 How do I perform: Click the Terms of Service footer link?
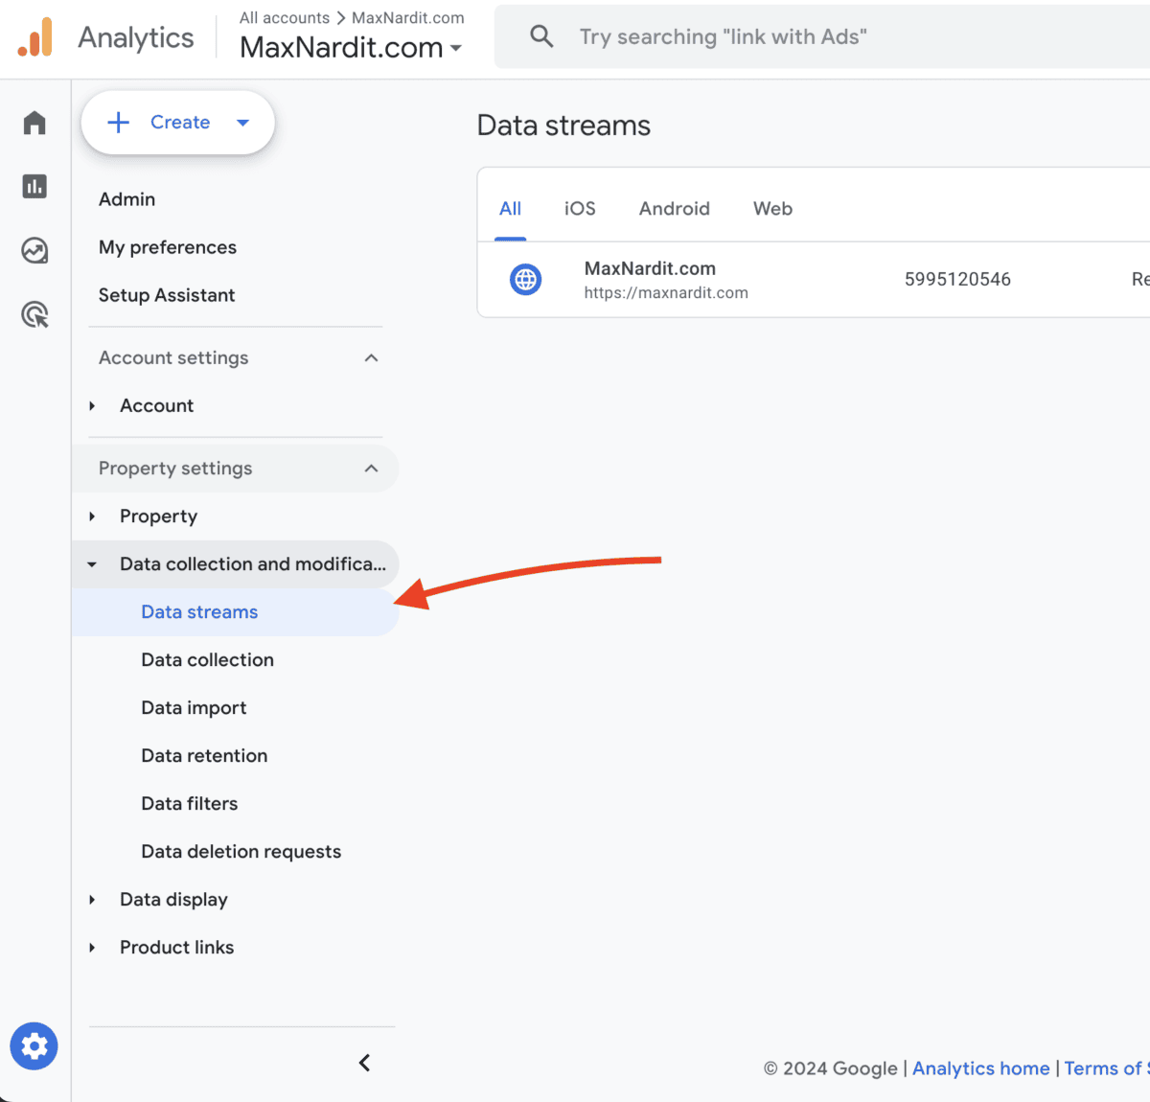pos(1107,1068)
